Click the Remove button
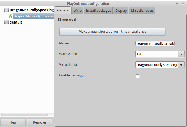The image size is (187, 127). coord(39,122)
